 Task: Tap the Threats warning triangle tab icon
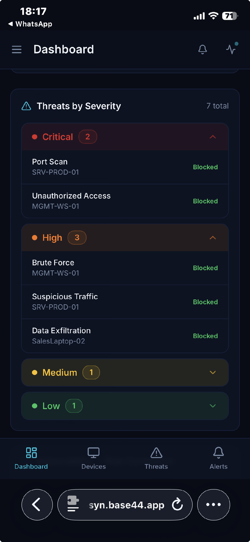(x=156, y=453)
